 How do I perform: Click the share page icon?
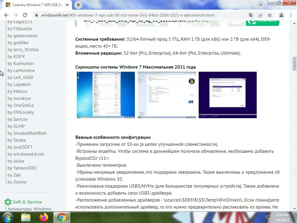(x=260, y=15)
